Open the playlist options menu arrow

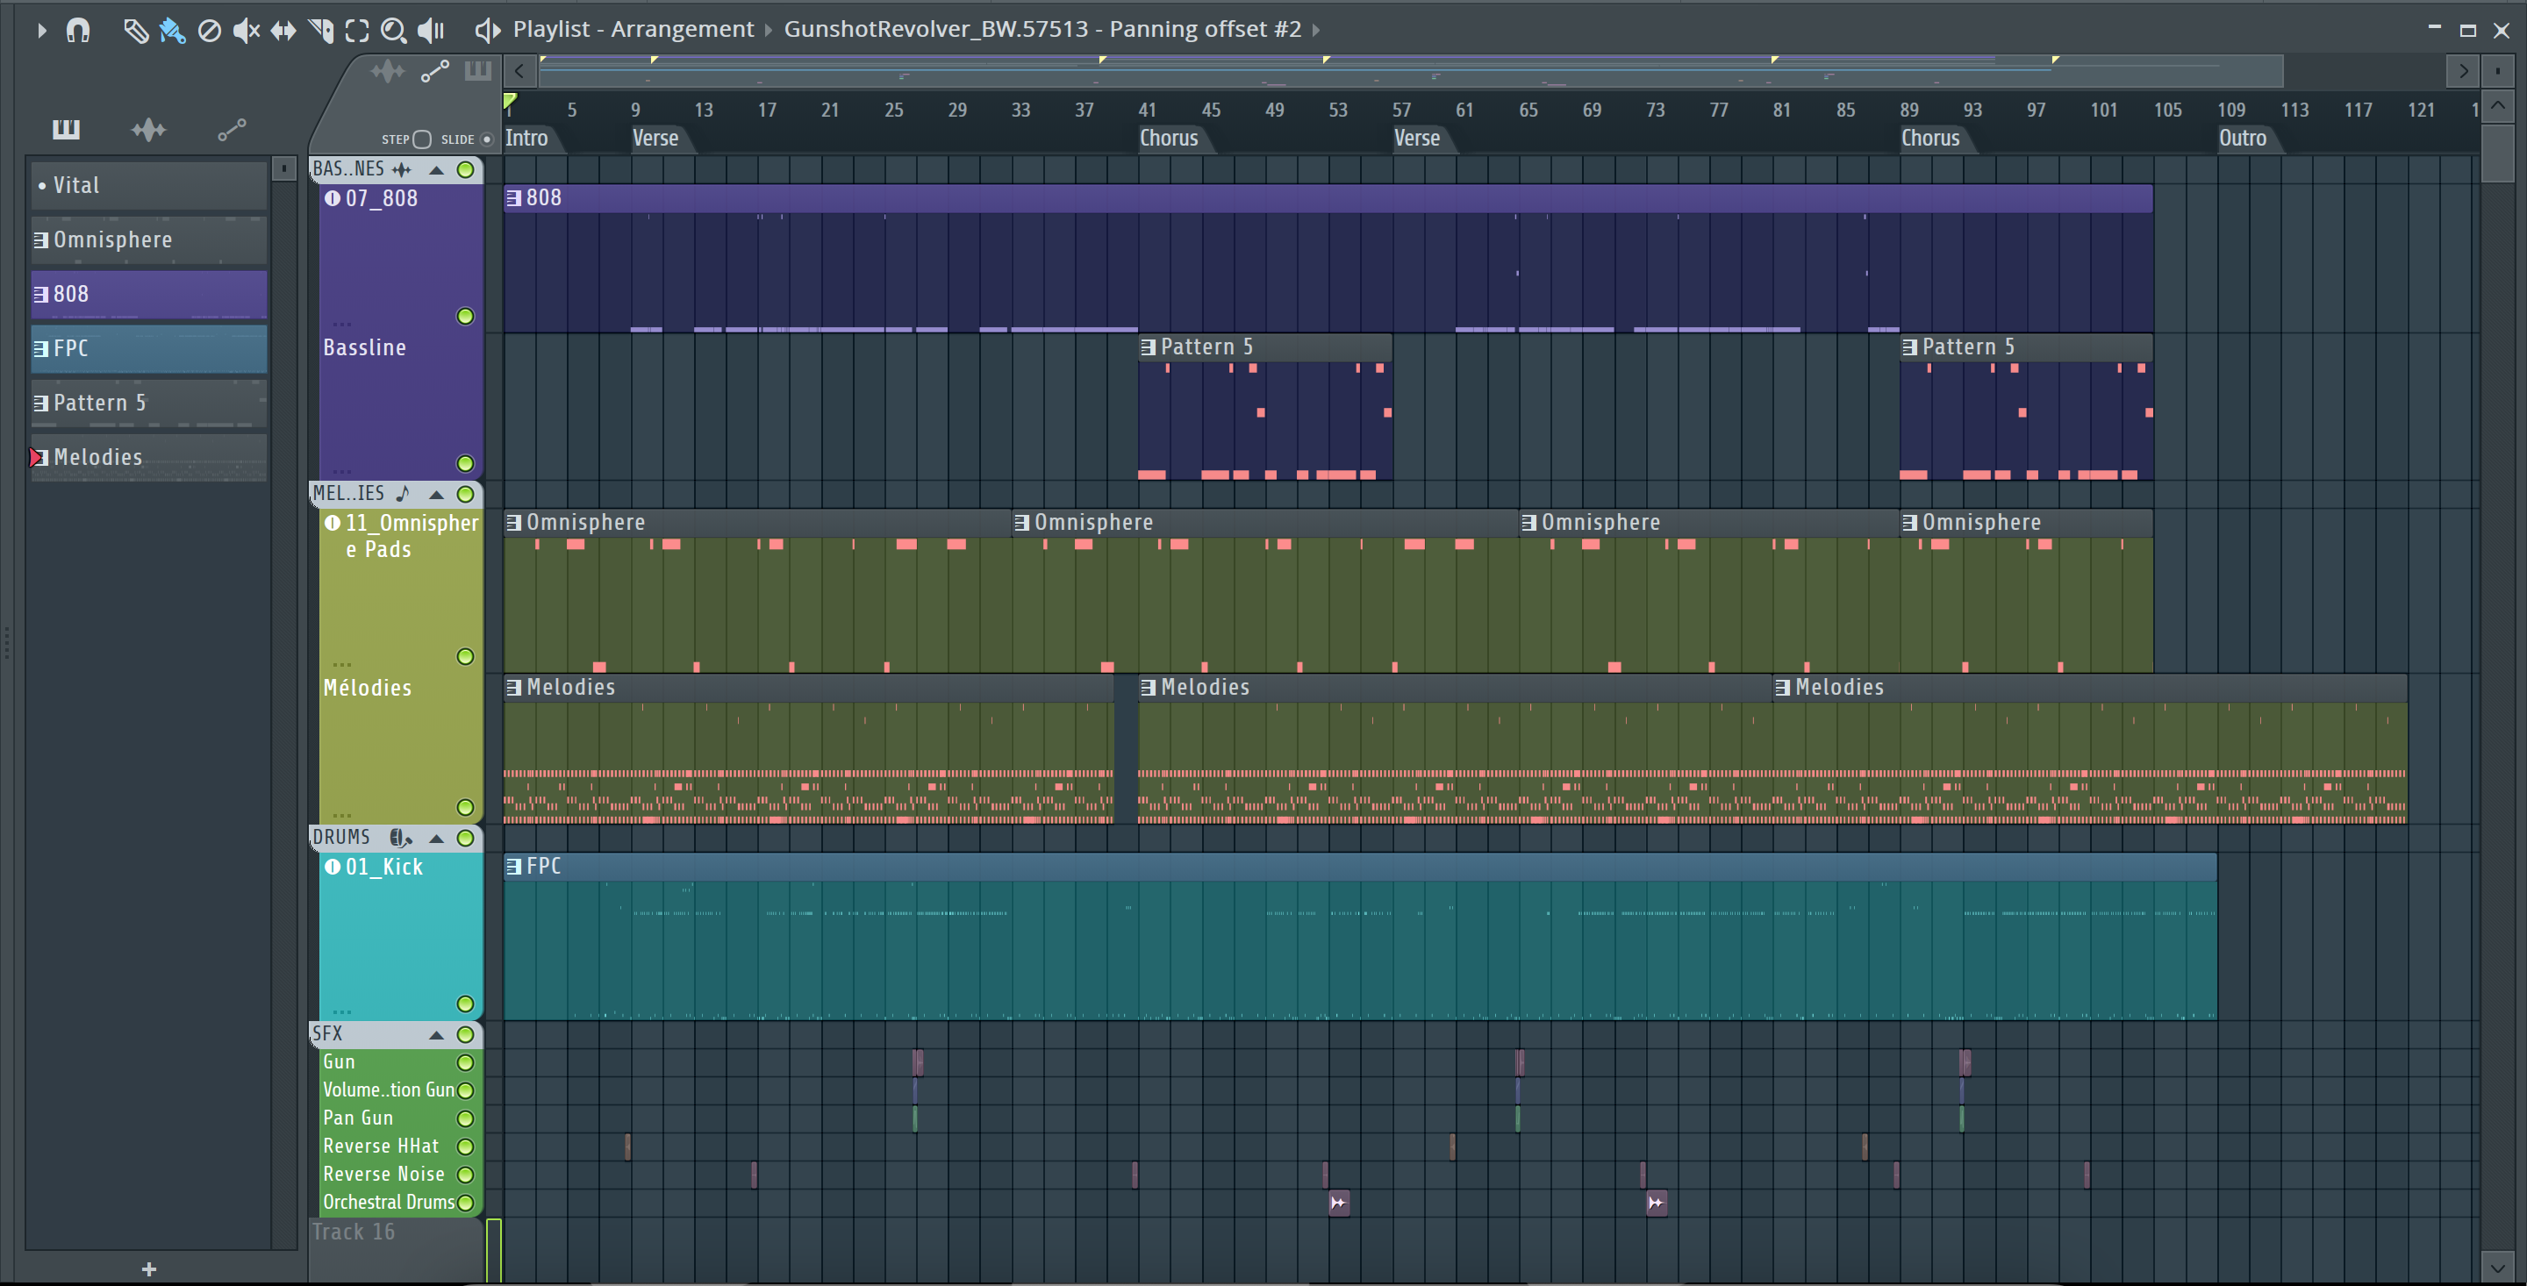(x=41, y=31)
